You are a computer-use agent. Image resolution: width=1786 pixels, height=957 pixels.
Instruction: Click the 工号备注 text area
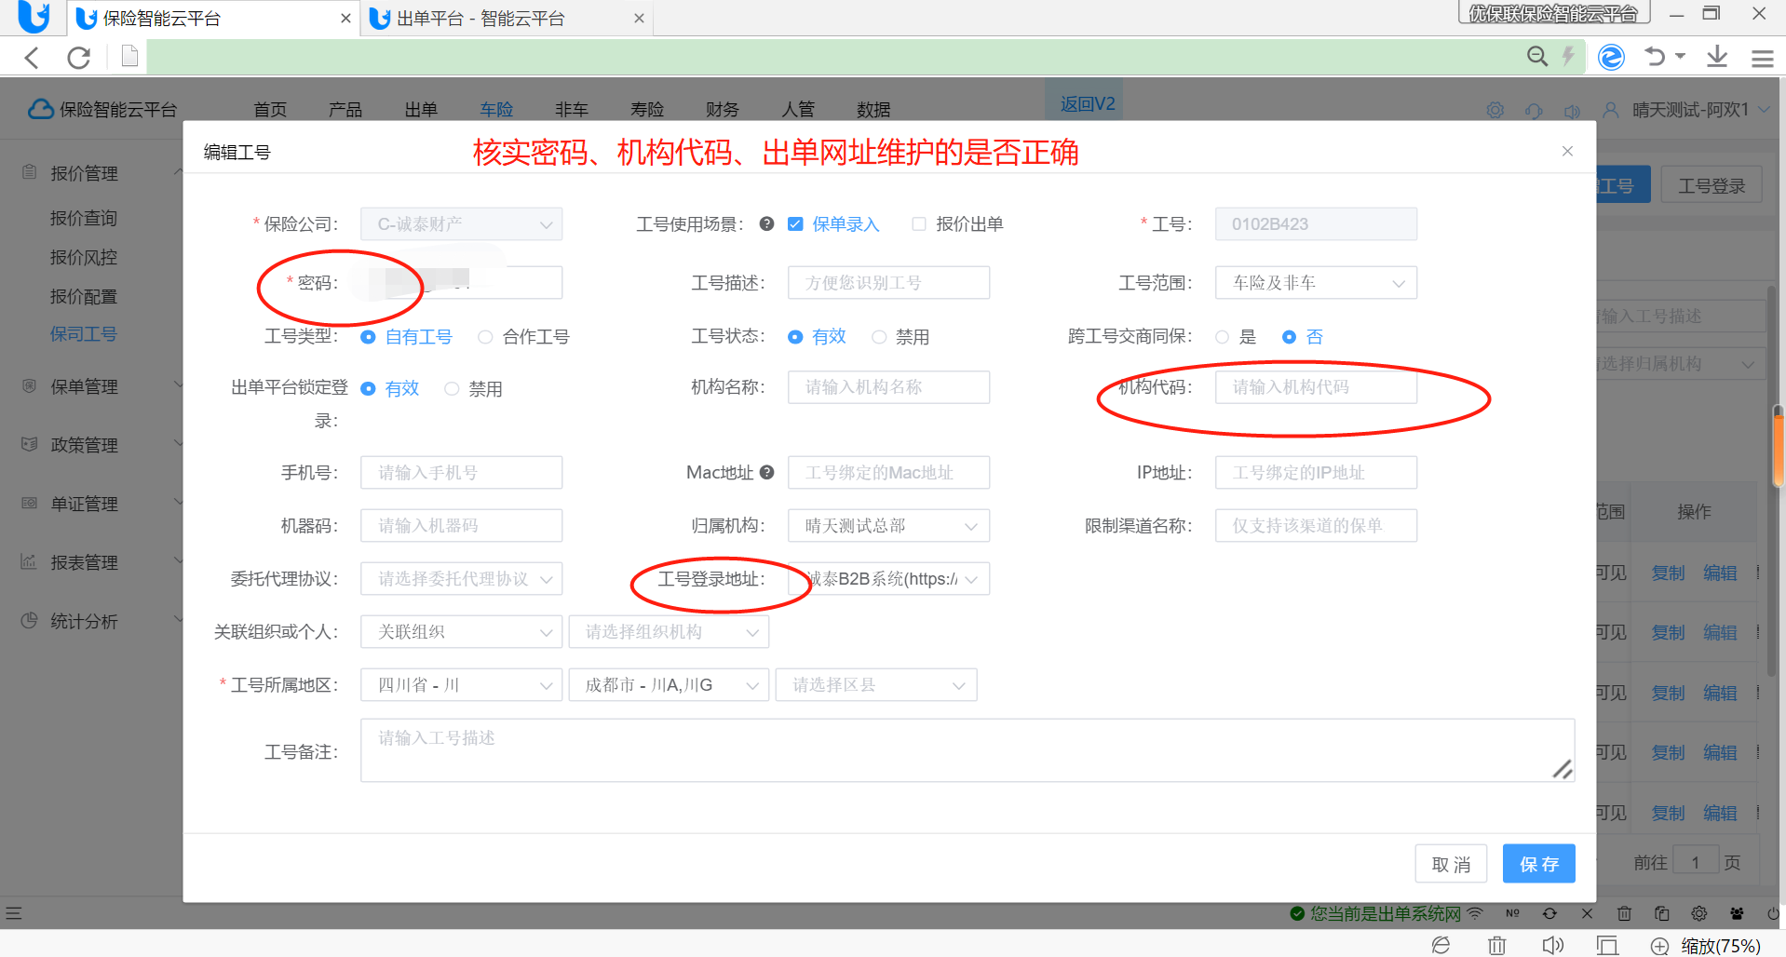[x=967, y=750]
